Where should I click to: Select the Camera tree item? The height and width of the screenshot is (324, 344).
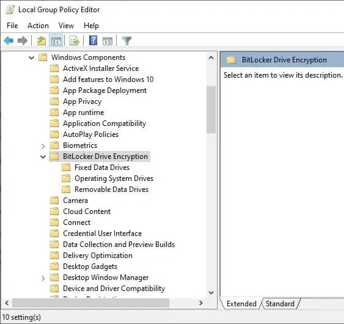pos(76,200)
